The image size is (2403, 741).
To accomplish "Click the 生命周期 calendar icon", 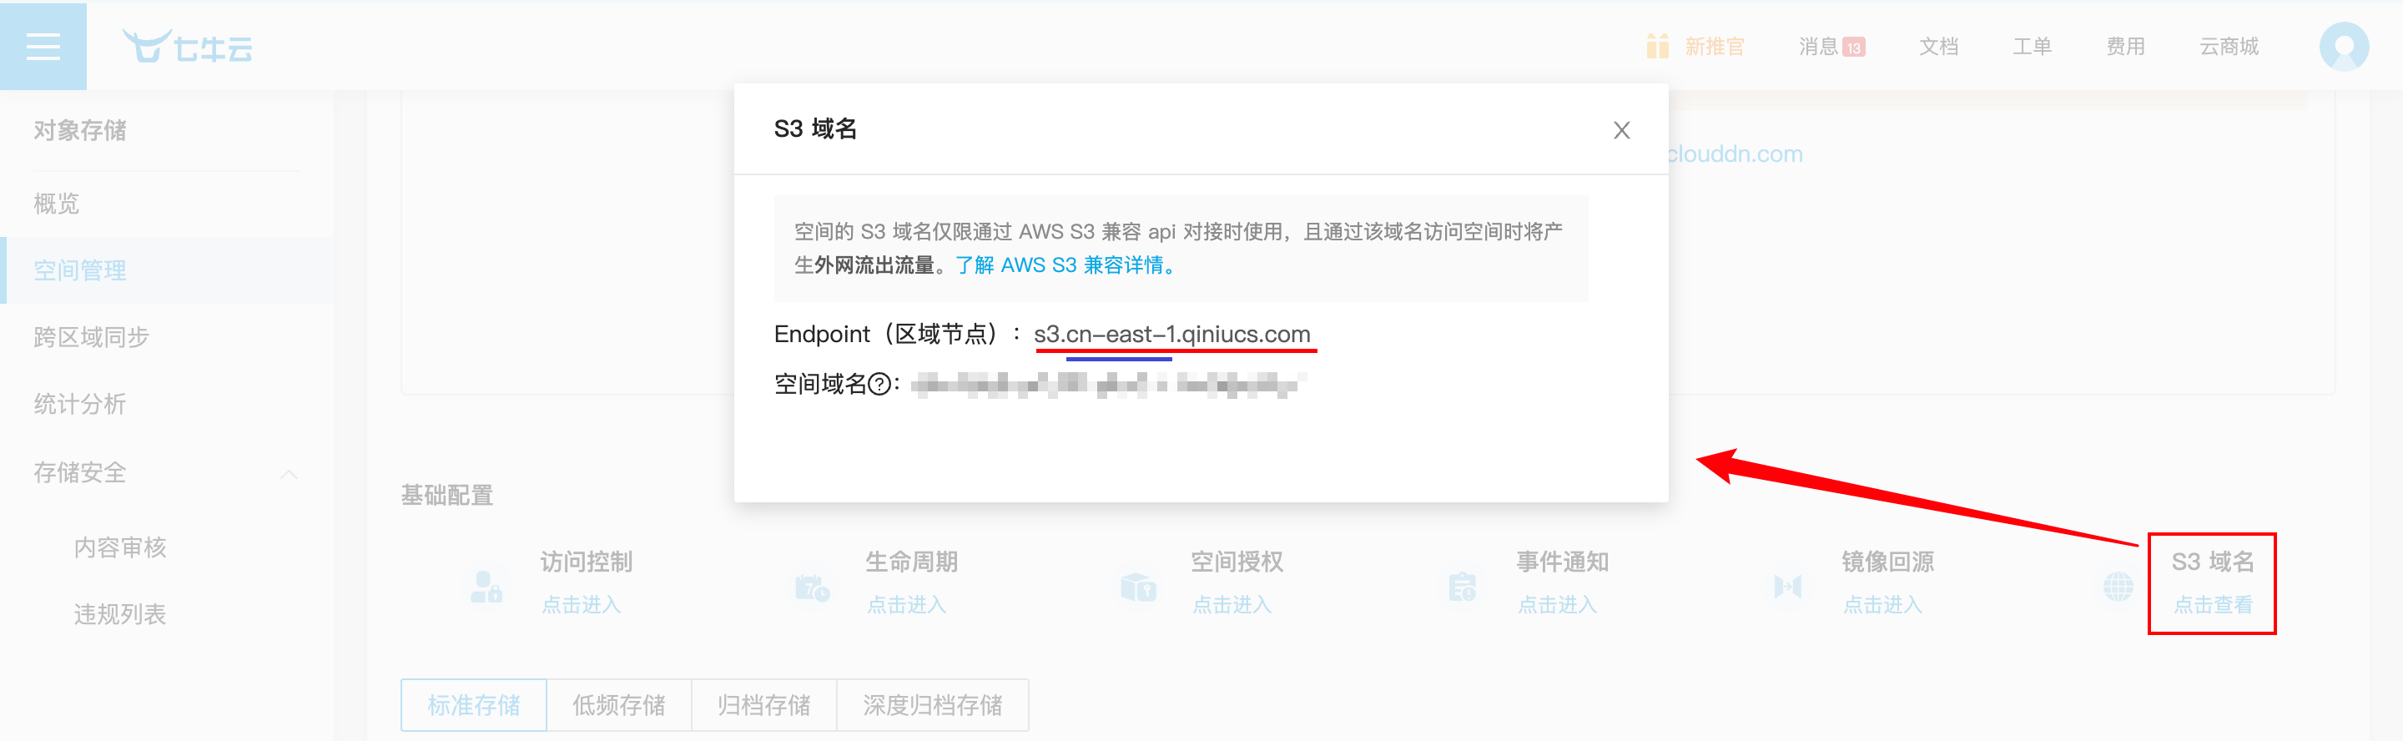I will point(812,586).
